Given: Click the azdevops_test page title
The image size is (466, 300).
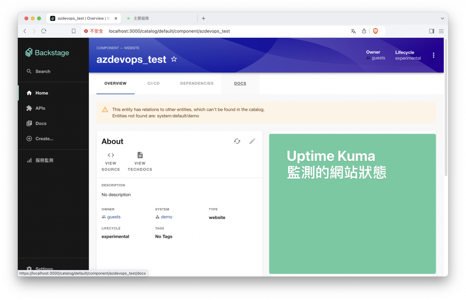Looking at the screenshot, I should point(131,60).
